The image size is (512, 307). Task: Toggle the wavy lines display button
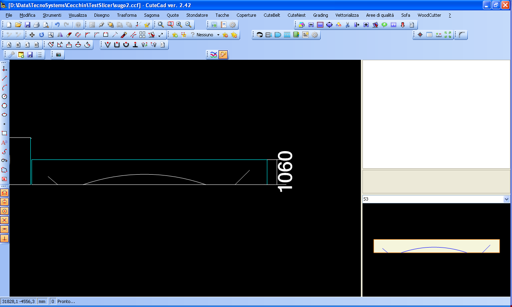[x=214, y=55]
